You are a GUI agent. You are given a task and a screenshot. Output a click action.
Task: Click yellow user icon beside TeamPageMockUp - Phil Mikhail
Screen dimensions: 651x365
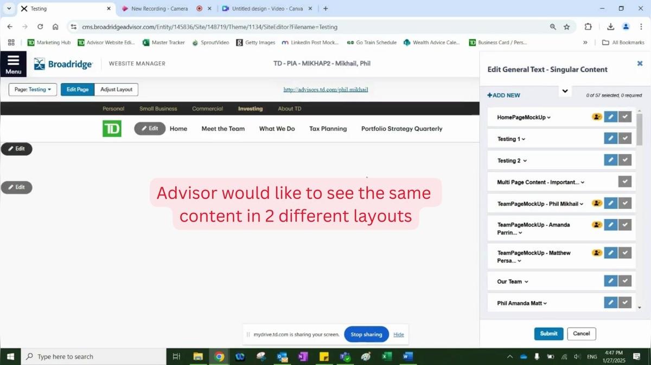pyautogui.click(x=597, y=204)
